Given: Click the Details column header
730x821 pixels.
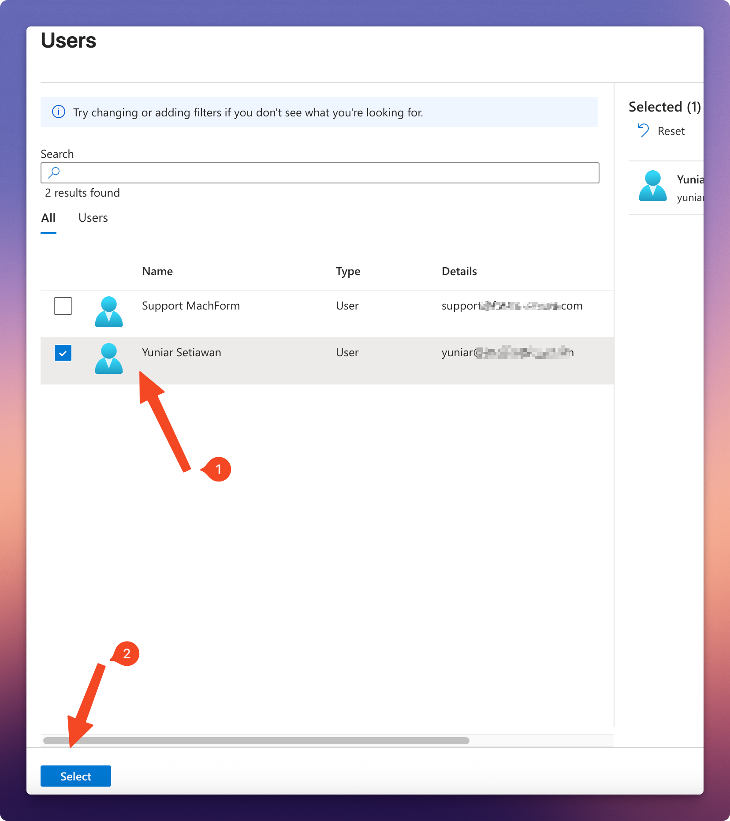Looking at the screenshot, I should (459, 272).
